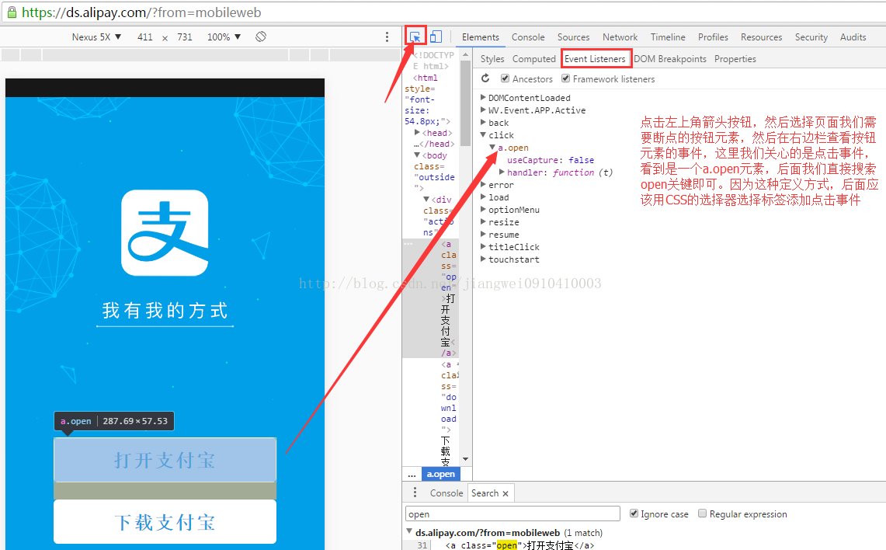The image size is (886, 550).
Task: Expand the touchstart event listener
Action: pyautogui.click(x=483, y=259)
